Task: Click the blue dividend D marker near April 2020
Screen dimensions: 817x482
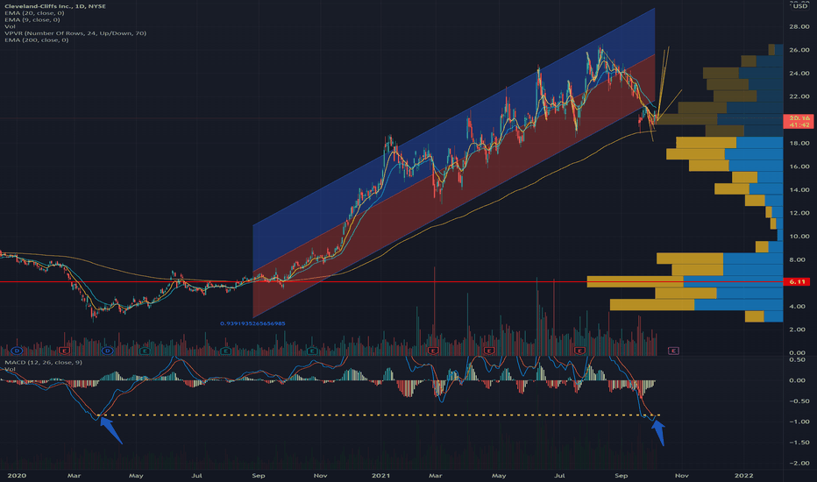Action: tap(107, 351)
